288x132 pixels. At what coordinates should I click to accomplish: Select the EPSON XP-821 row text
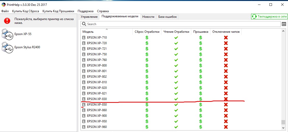coord(97,93)
